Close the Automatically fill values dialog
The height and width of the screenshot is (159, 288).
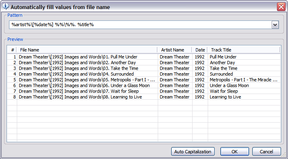click(x=281, y=7)
